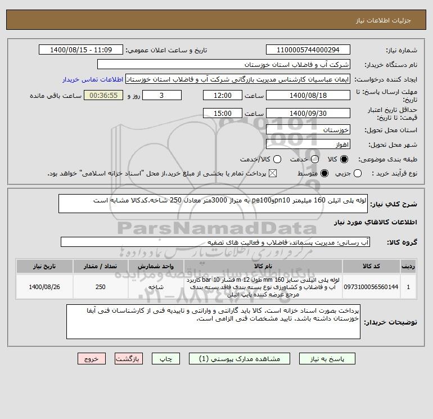The image size is (433, 419).
Task: Click the تاریخ نیاز column header
Action: [x=44, y=266]
